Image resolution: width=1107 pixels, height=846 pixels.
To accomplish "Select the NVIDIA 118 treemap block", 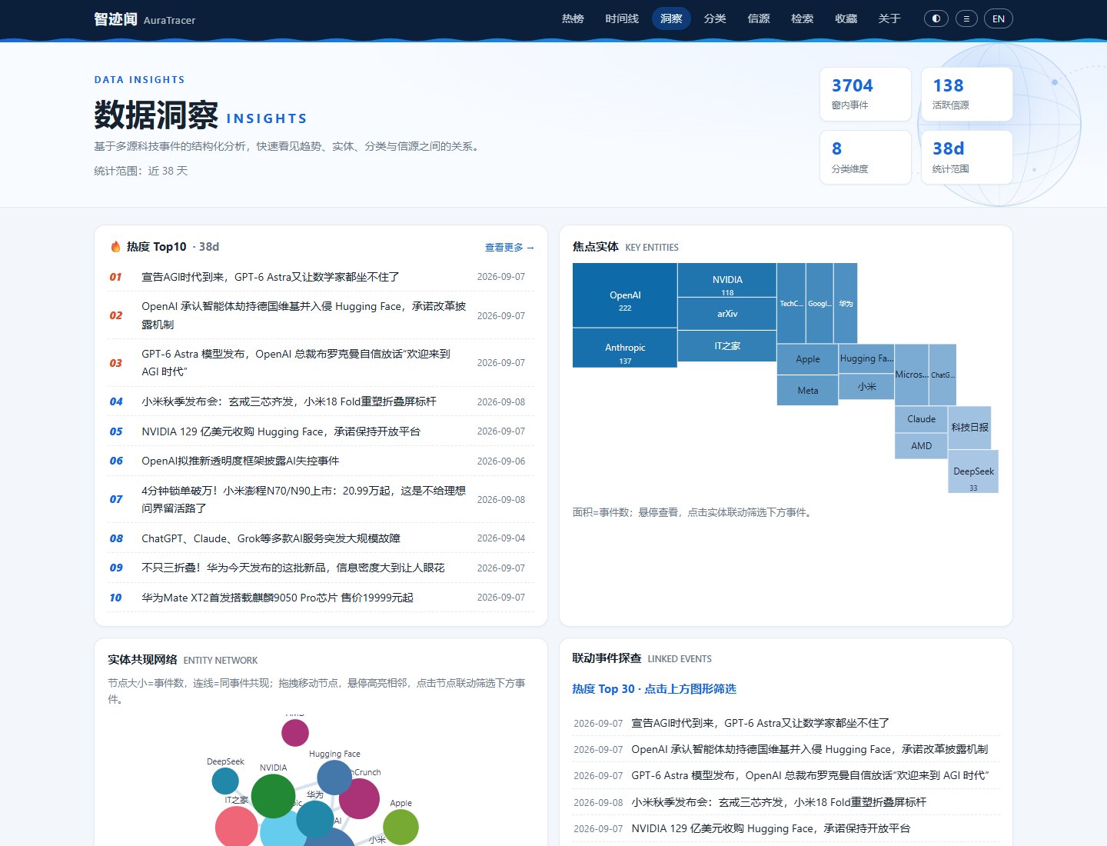I will (x=727, y=280).
